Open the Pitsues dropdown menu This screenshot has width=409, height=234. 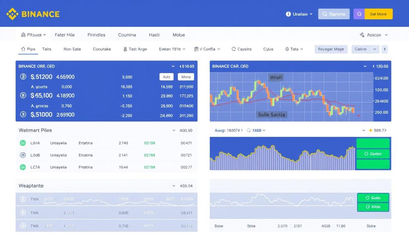tap(34, 35)
